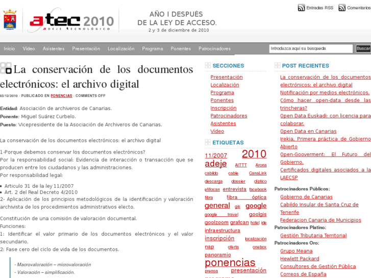Open the PONENCIAS category link
The height and width of the screenshot is (278, 371).
tap(61, 96)
